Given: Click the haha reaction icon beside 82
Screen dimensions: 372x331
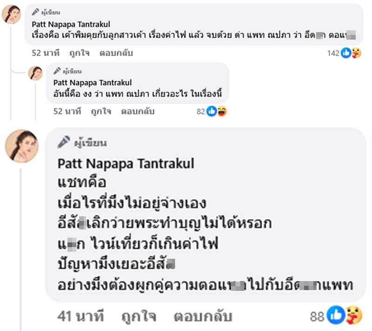Looking at the screenshot, I should click(x=222, y=111).
